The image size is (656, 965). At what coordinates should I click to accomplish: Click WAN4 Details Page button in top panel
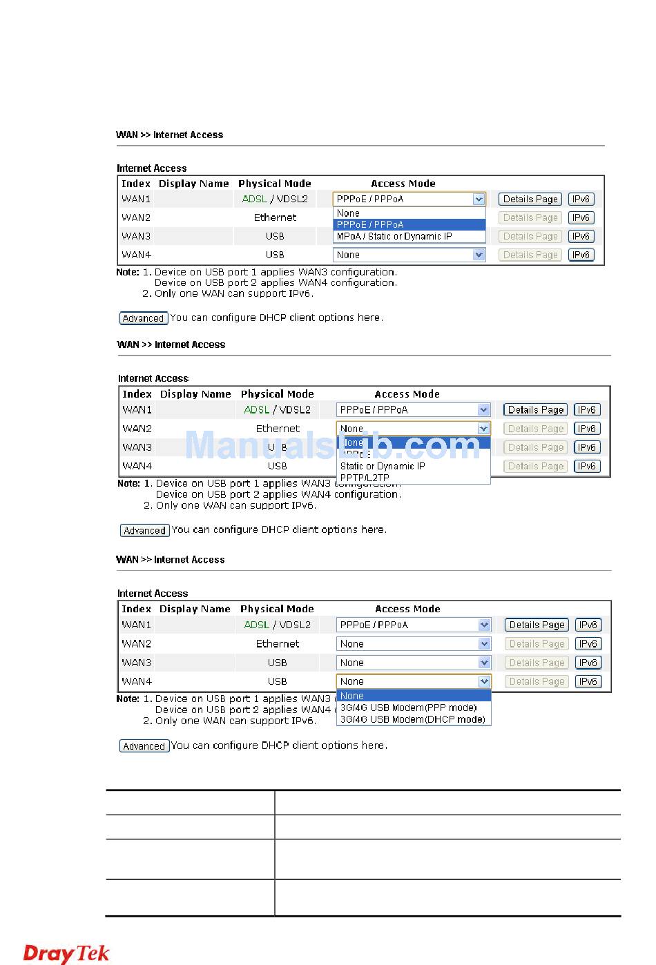[x=530, y=255]
